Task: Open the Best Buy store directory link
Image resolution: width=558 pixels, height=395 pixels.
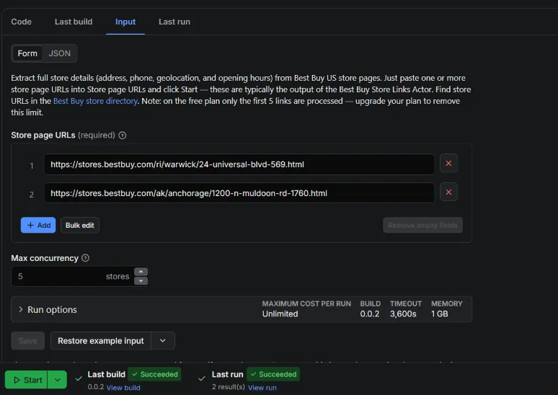Action: point(95,101)
